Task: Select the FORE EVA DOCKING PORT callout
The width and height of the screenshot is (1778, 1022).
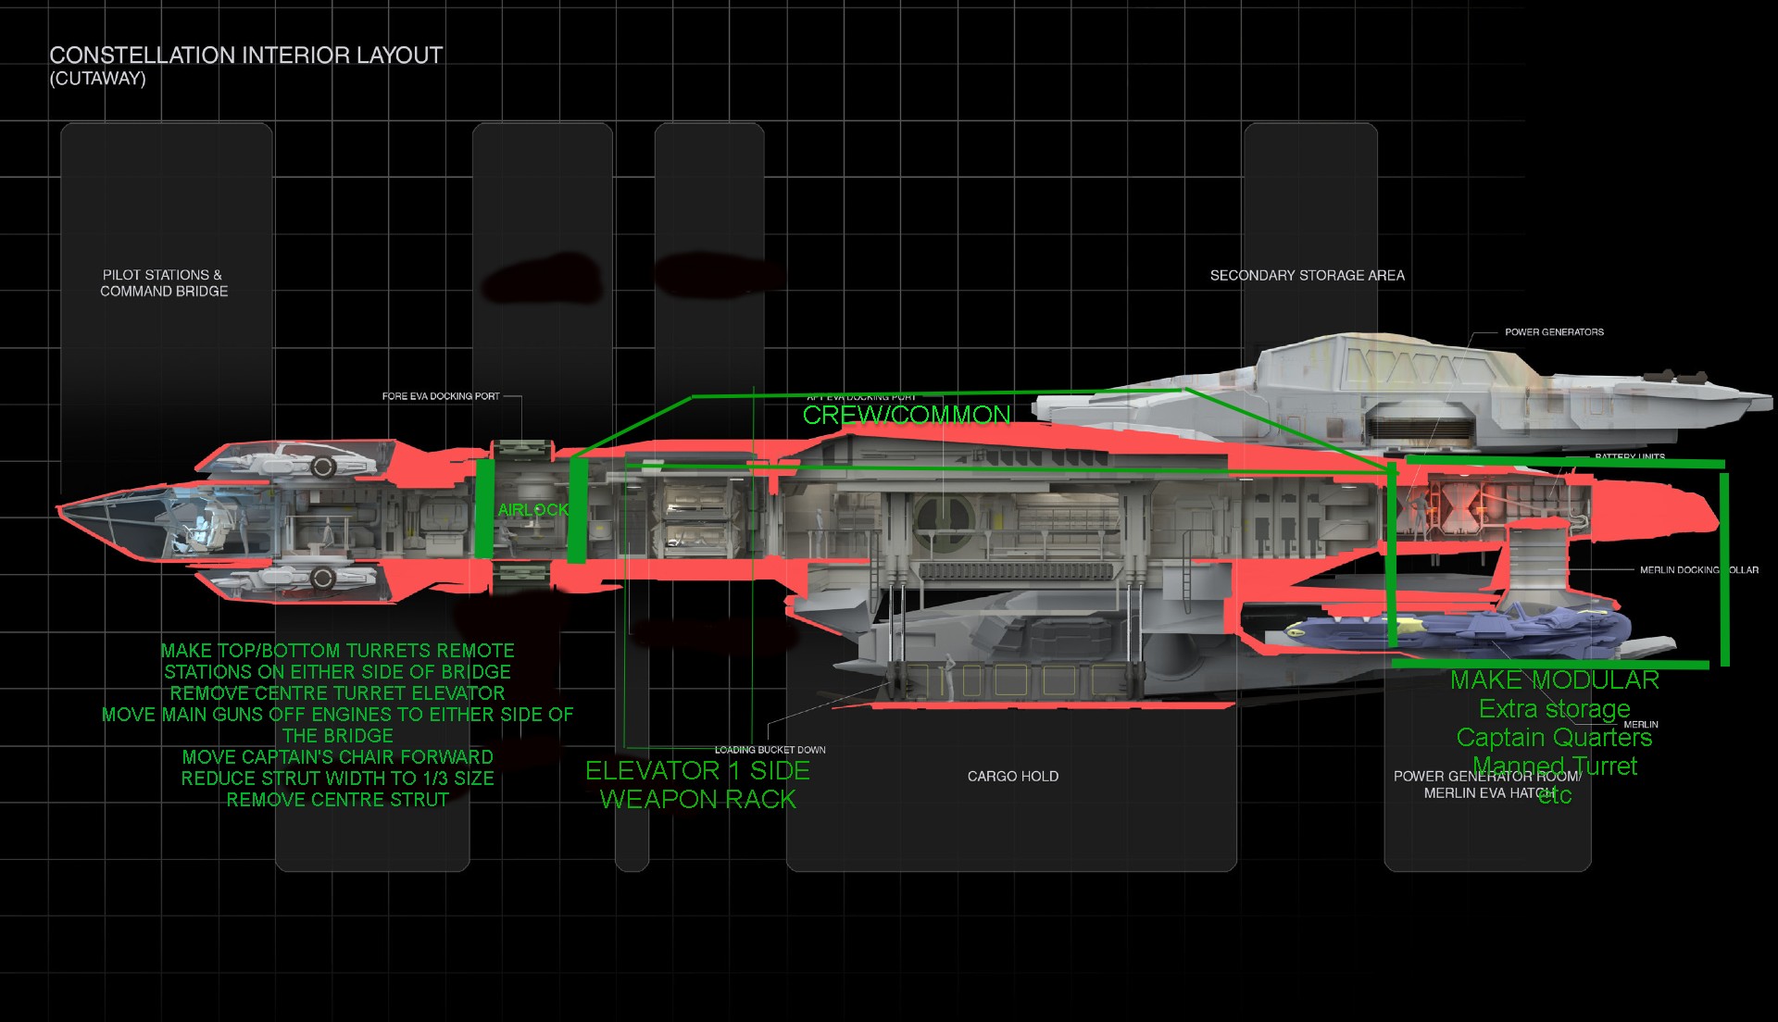Action: 440,395
